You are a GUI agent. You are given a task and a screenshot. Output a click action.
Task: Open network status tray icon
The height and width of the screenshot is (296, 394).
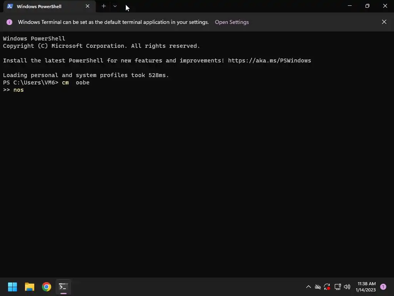[337, 287]
